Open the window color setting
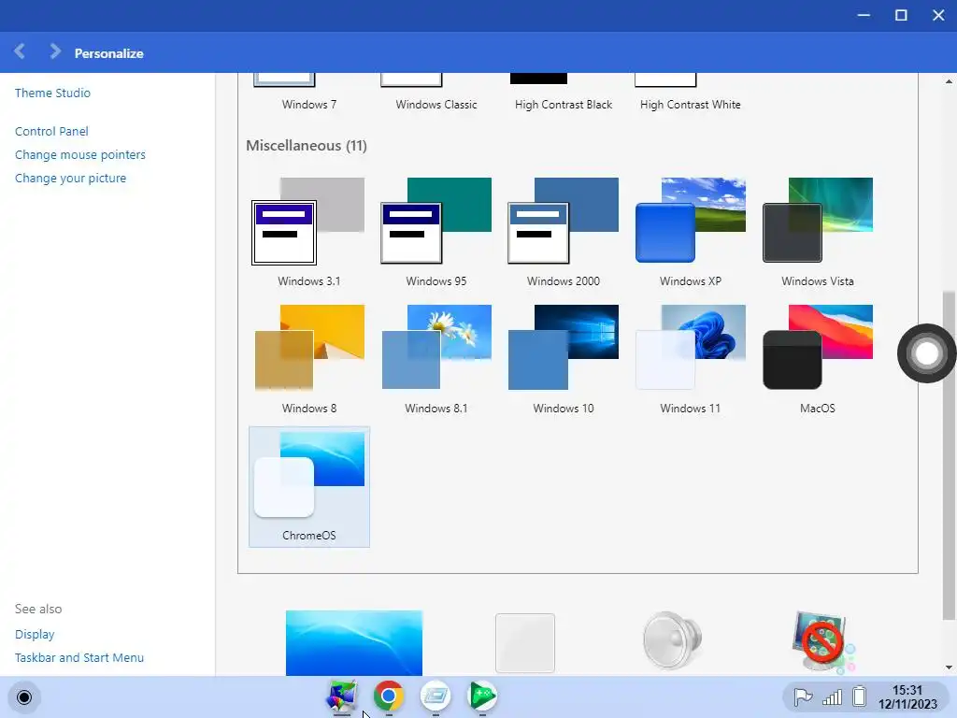The image size is (957, 718). tap(525, 643)
